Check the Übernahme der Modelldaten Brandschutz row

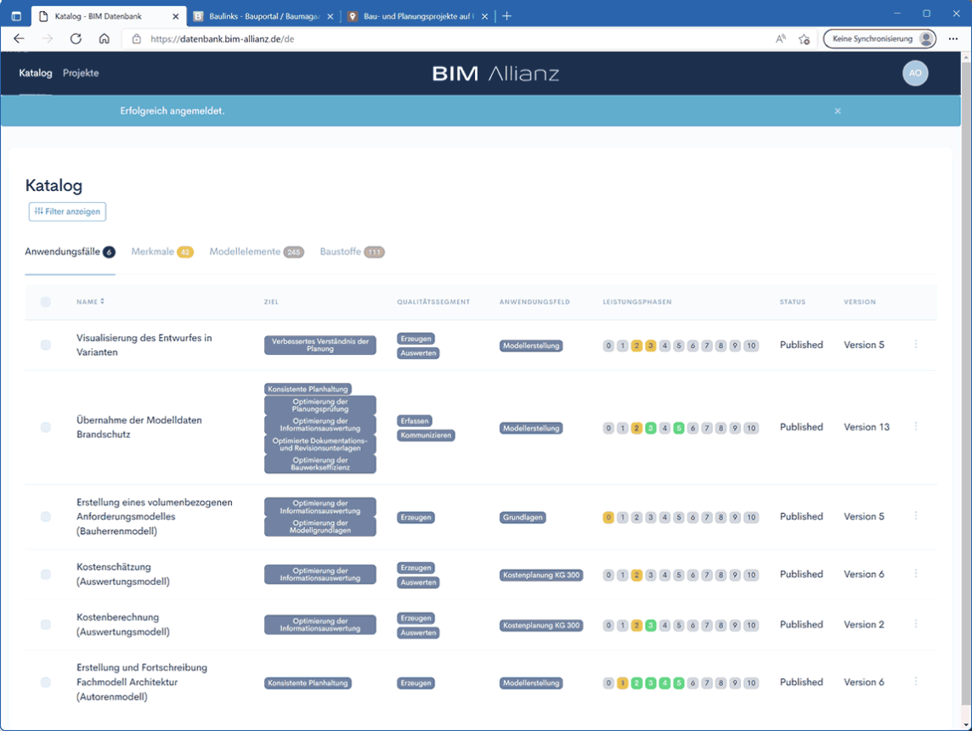click(46, 427)
